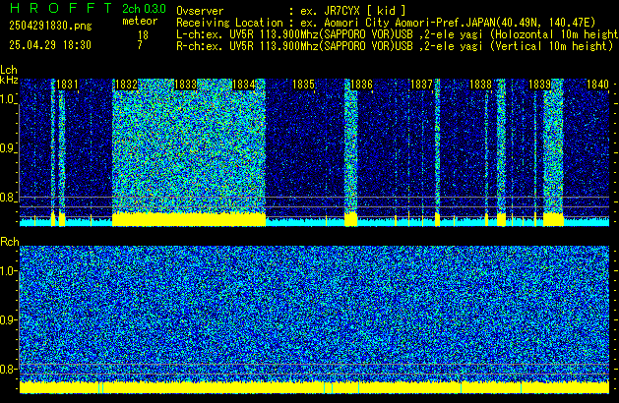Click the 1833 time marker
The image size is (619, 403).
click(x=185, y=85)
